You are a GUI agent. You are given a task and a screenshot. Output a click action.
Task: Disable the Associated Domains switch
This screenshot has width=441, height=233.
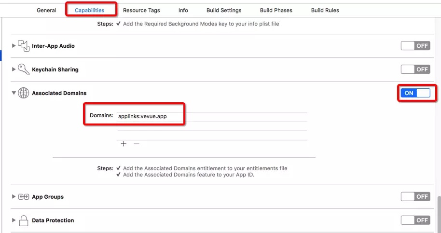pyautogui.click(x=415, y=93)
